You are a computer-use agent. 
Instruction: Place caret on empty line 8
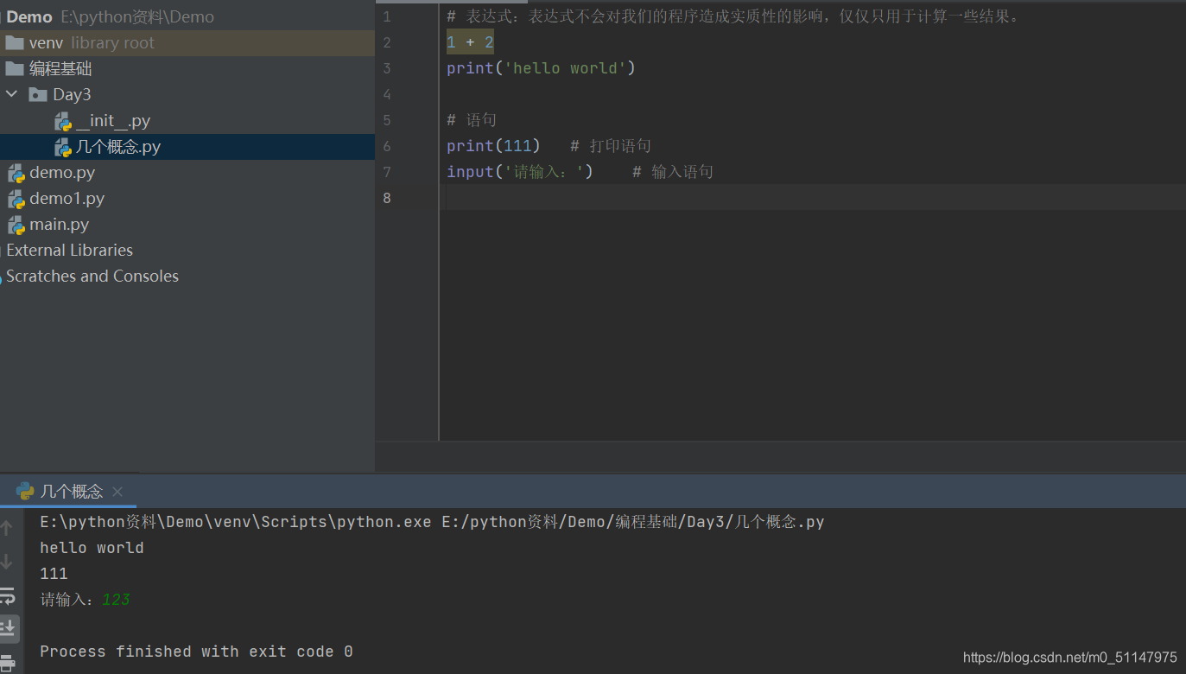(812, 198)
